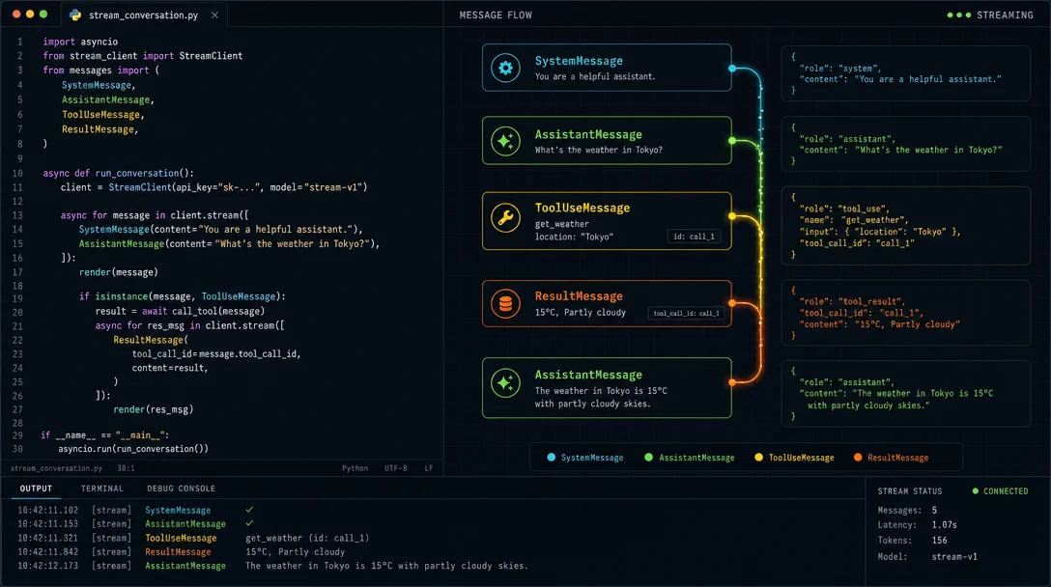
Task: Select the SystemMessage flow card title
Action: pyautogui.click(x=579, y=61)
